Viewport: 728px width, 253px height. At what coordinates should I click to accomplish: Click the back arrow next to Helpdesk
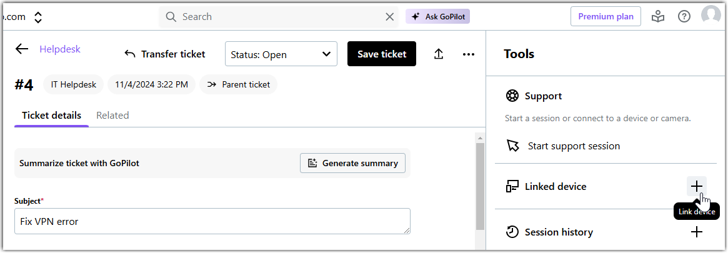22,49
